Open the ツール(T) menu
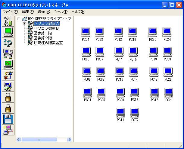This screenshot has width=184, height=149. [61, 12]
